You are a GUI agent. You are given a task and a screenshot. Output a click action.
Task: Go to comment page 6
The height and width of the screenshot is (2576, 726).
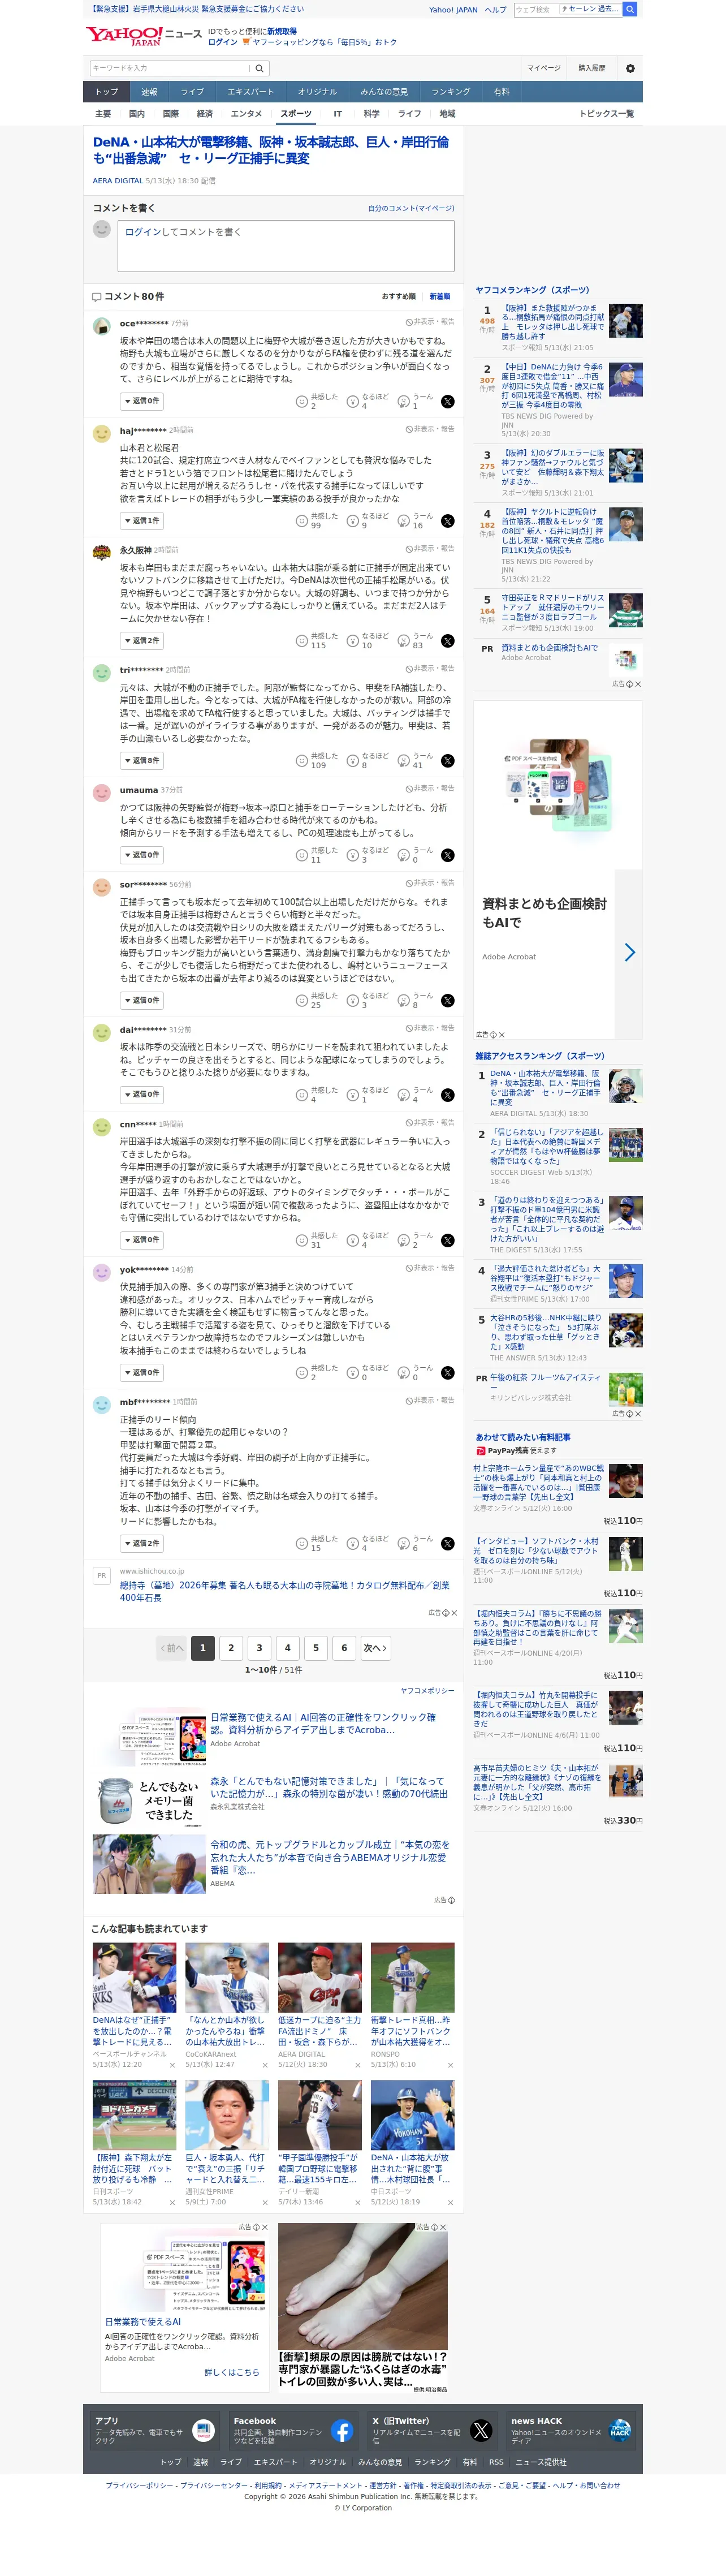(x=344, y=1648)
